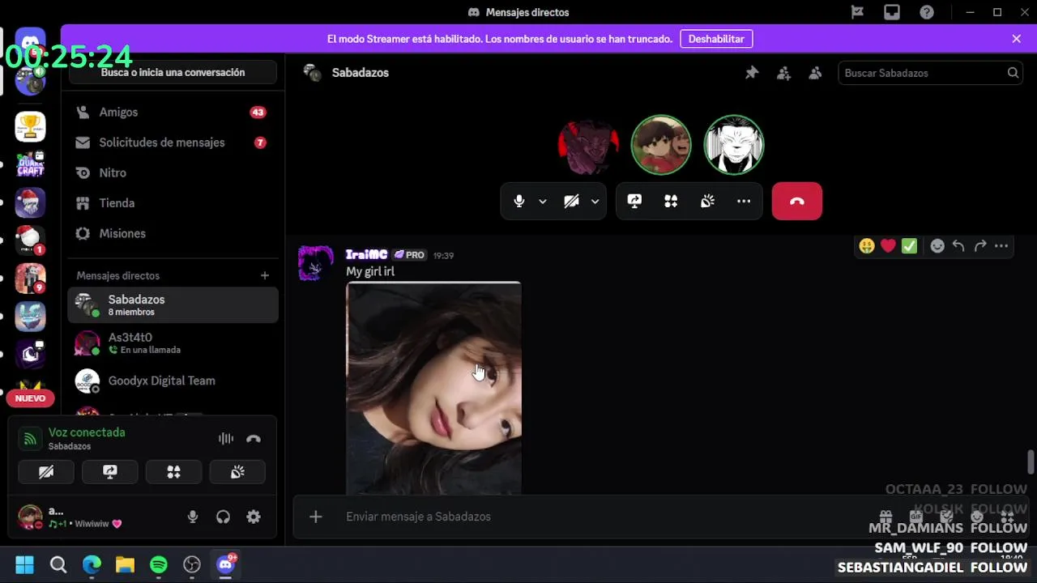The image size is (1037, 583).
Task: Turn on camera in call controls
Action: pyautogui.click(x=571, y=202)
